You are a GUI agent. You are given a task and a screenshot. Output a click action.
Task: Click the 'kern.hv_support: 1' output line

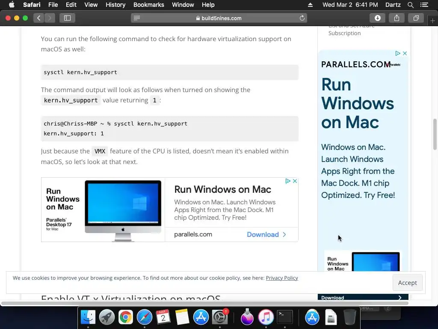tap(74, 134)
